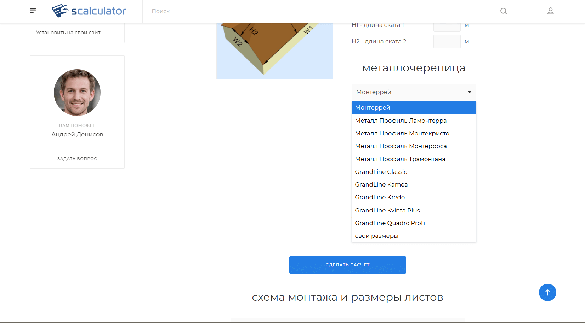Click the roof diagram illustration

[x=274, y=46]
